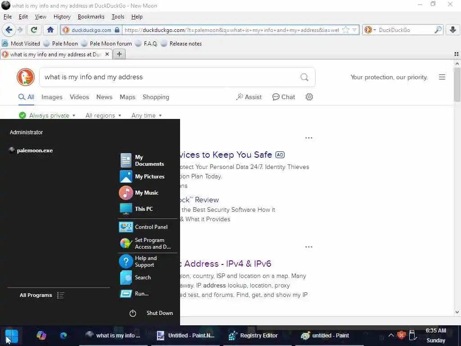Viewport: 461px width, 346px height.
Task: Expand the All regions dropdown
Action: [103, 115]
